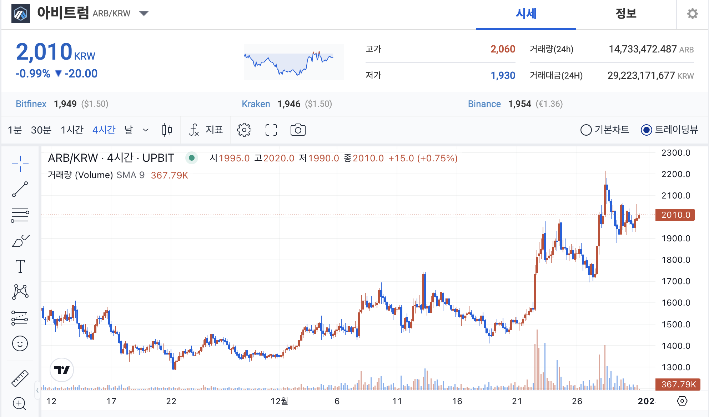Image resolution: width=709 pixels, height=417 pixels.
Task: Click the 2010.0 price label on the price axis
Action: (675, 215)
